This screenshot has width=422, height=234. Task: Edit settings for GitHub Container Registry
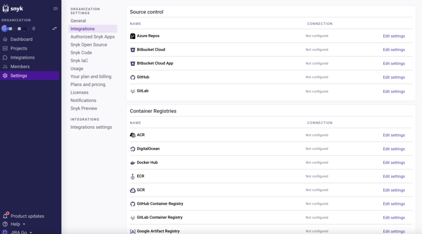[394, 204]
